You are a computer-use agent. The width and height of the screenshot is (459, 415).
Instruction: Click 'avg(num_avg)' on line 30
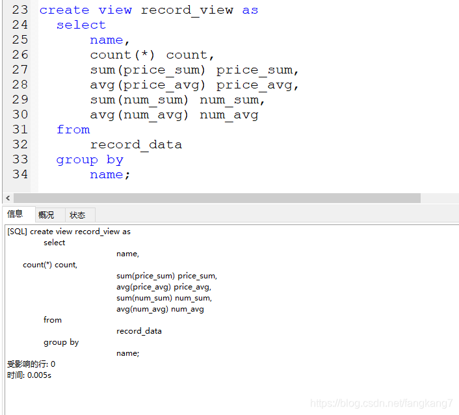139,115
